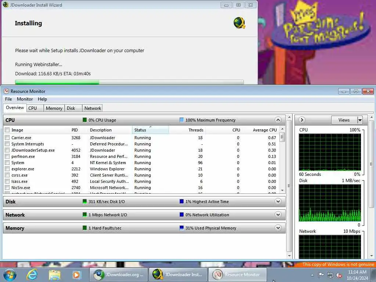Click the CPU usage graph

tap(330, 152)
